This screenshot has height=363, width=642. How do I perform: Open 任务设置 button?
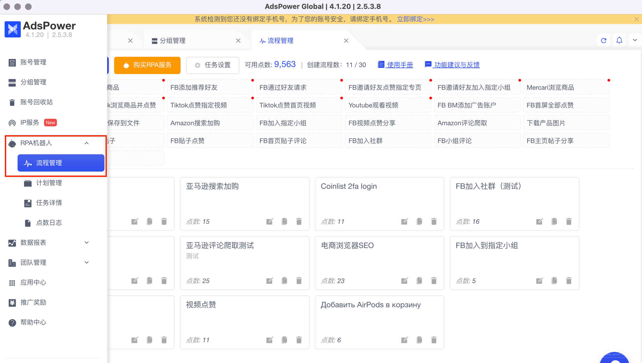(212, 65)
